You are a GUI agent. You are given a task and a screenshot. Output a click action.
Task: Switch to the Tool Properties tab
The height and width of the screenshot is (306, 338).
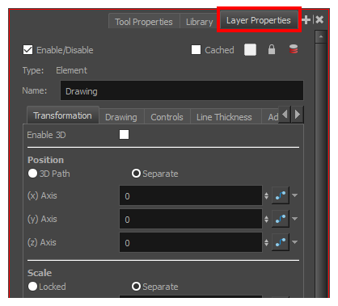[x=144, y=22]
